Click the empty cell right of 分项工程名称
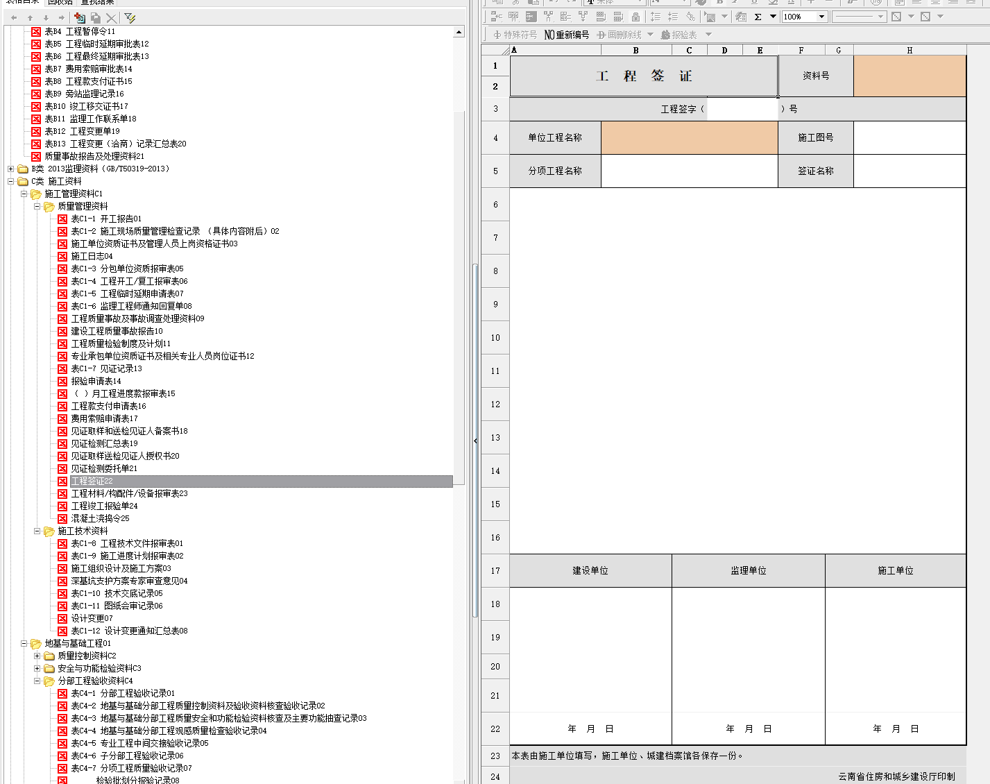The width and height of the screenshot is (990, 784). click(690, 171)
